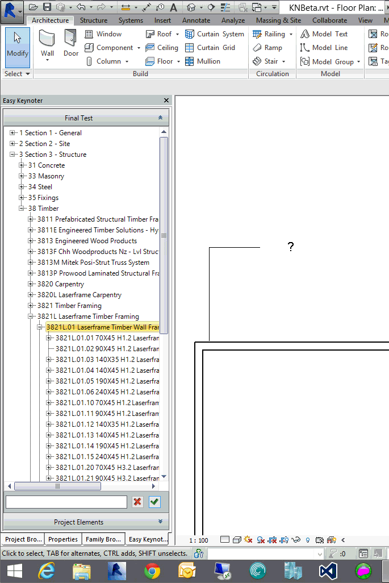Viewport: 389px width, 583px height.
Task: Close the Easy Keynoter panel
Action: (x=166, y=101)
